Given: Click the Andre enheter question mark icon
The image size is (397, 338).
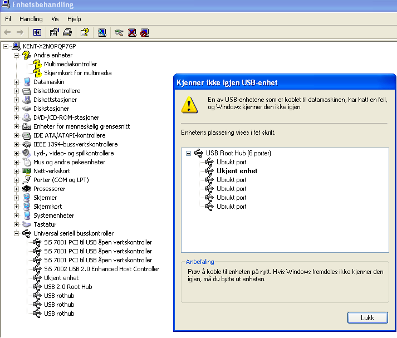Looking at the screenshot, I should point(27,55).
